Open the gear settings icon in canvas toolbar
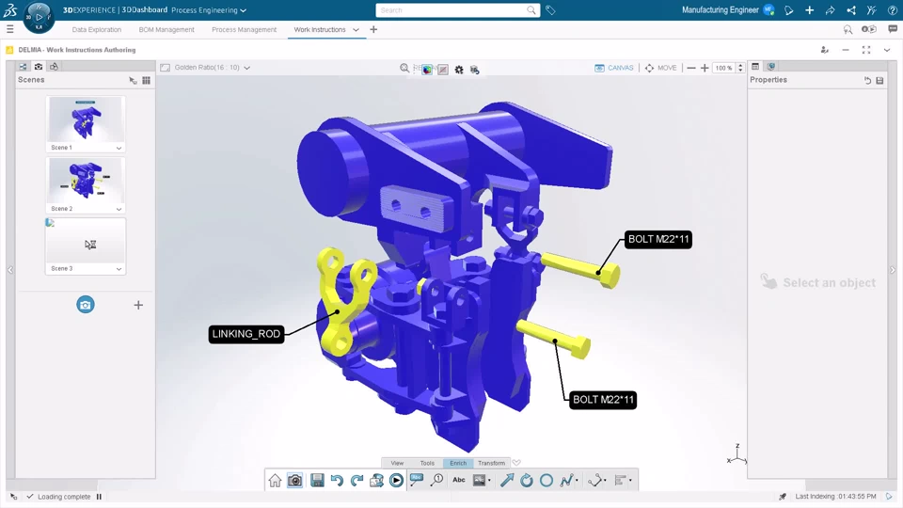This screenshot has height=508, width=903. click(459, 69)
